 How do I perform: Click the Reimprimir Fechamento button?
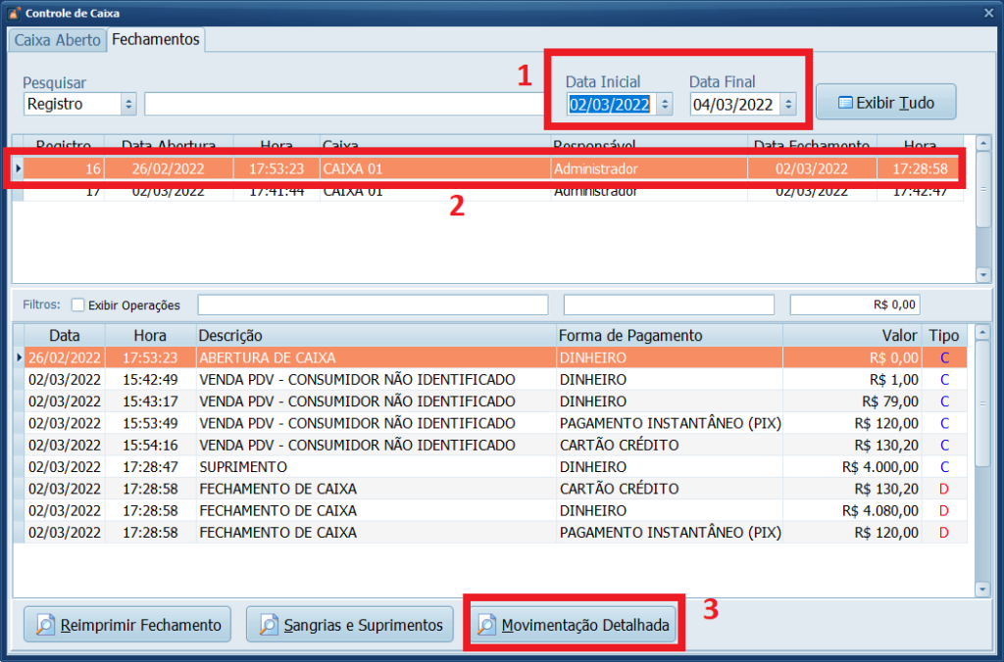coord(127,625)
